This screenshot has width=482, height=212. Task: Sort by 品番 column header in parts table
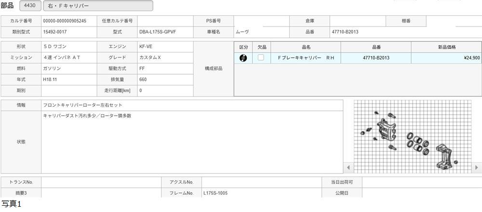coord(376,47)
